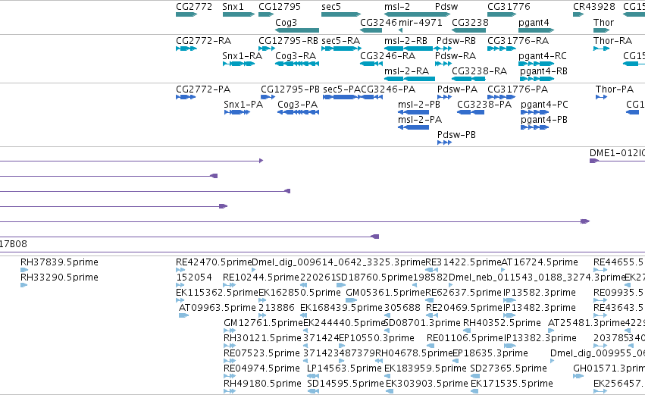The height and width of the screenshot is (395, 645).
Task: Click the Snx1 gene feature label
Action: tap(233, 7)
